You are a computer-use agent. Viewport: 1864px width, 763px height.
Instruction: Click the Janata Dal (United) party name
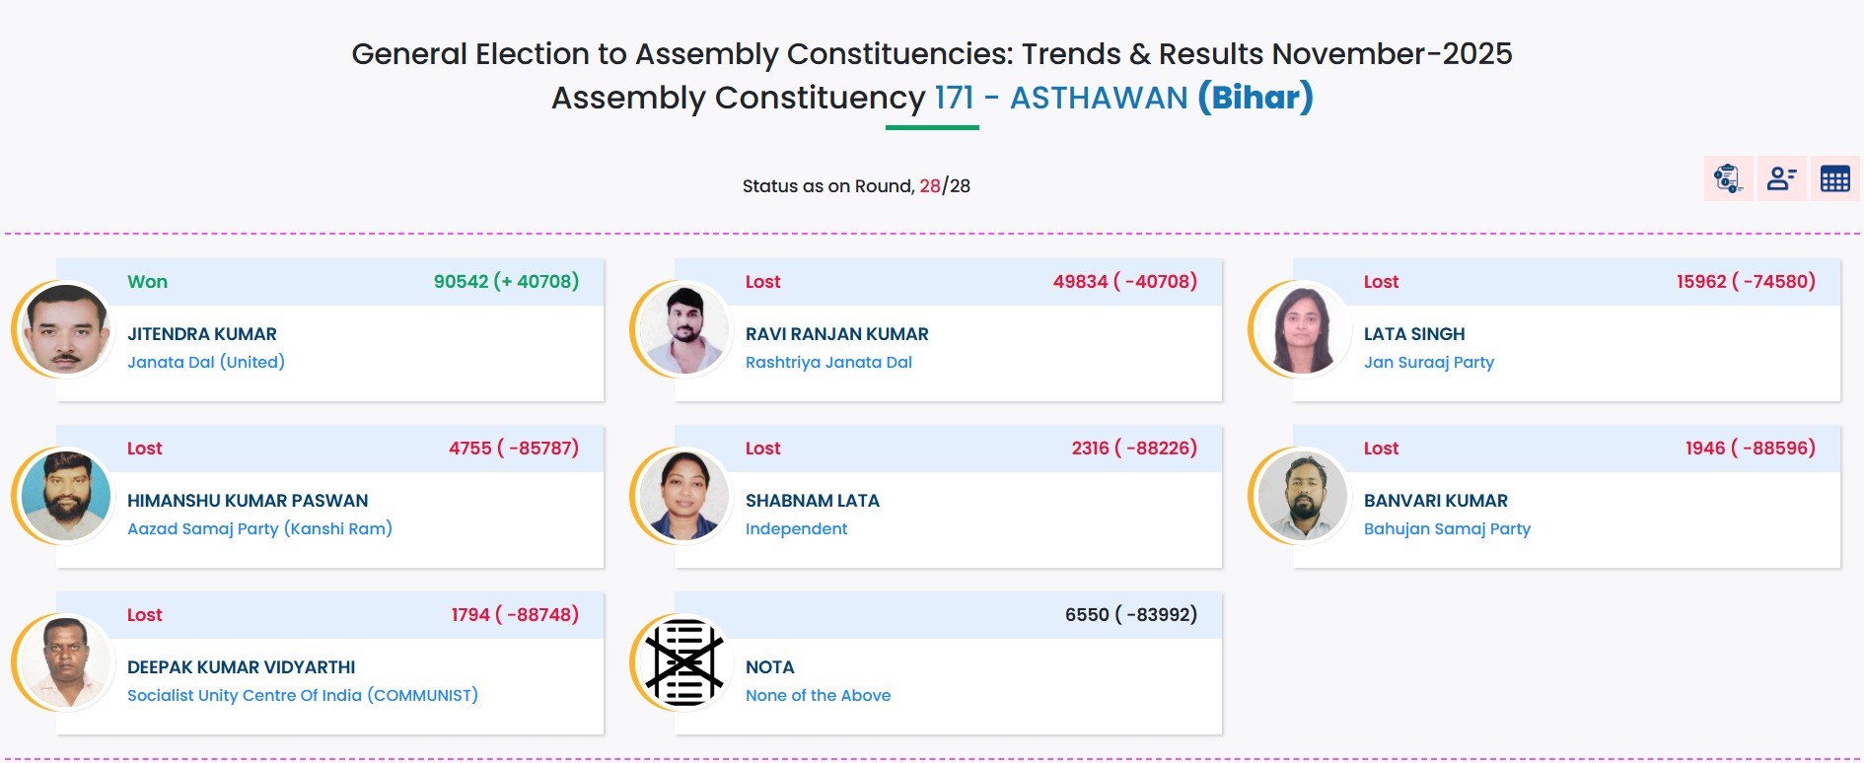point(206,362)
